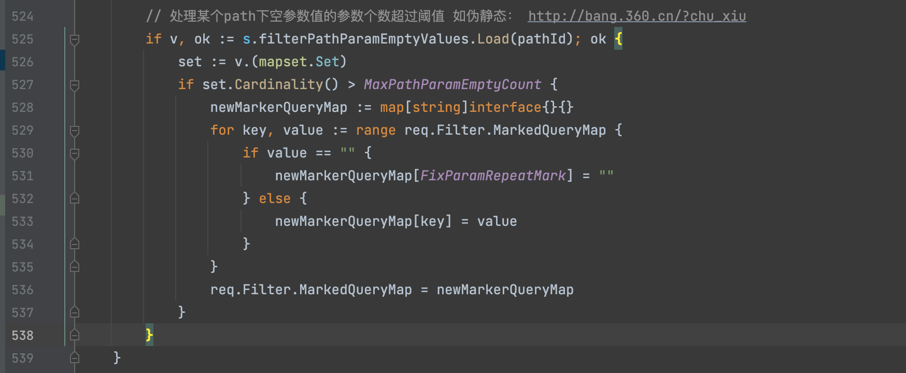Collapse the fold marker on line 525
Image resolution: width=906 pixels, height=373 pixels.
click(x=75, y=39)
